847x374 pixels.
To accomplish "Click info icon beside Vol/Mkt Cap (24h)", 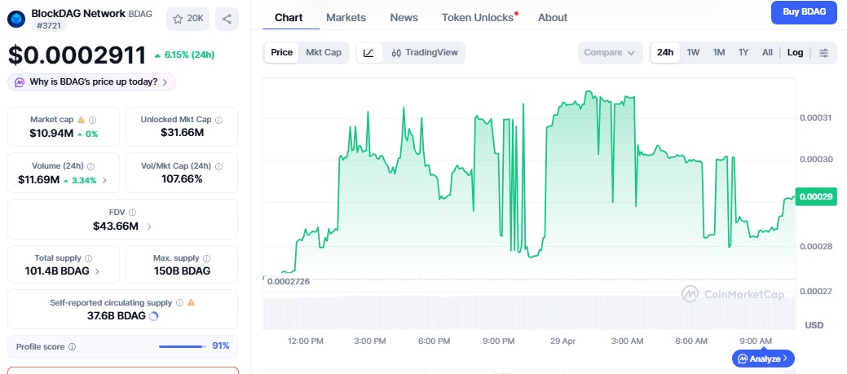I will click(218, 166).
